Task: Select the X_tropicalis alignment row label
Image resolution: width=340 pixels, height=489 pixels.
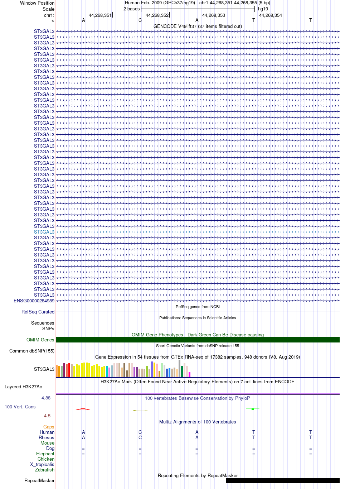Action: click(x=42, y=464)
